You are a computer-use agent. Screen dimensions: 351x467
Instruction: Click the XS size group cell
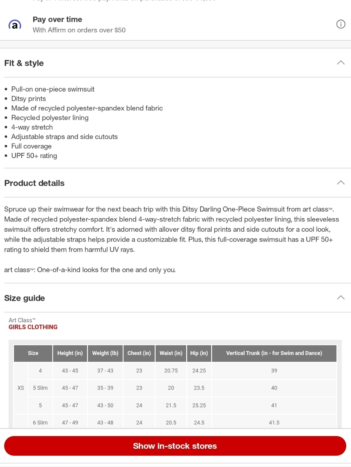click(x=21, y=388)
